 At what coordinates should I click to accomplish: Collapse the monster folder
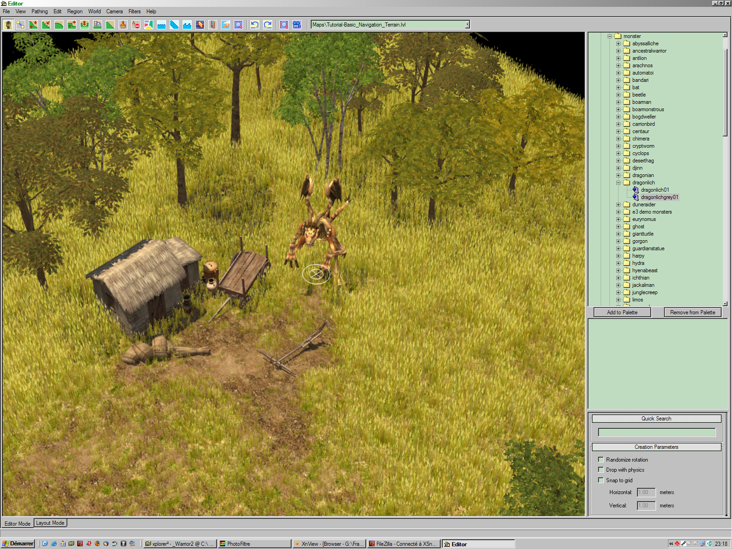point(609,36)
